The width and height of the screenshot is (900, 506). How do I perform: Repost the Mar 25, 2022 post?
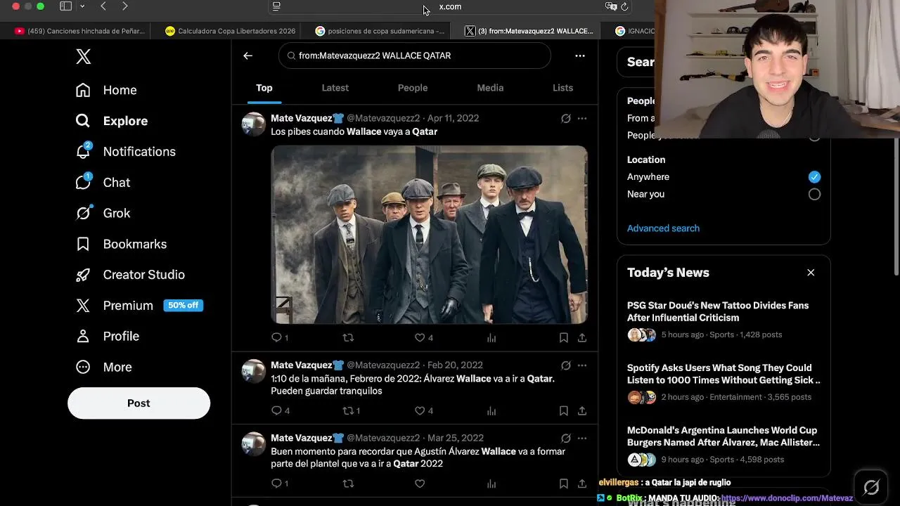[348, 484]
